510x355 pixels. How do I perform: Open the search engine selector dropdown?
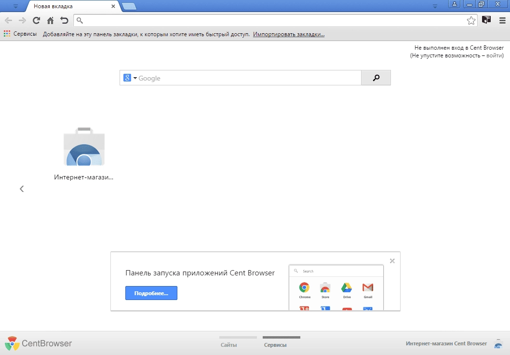tap(130, 78)
